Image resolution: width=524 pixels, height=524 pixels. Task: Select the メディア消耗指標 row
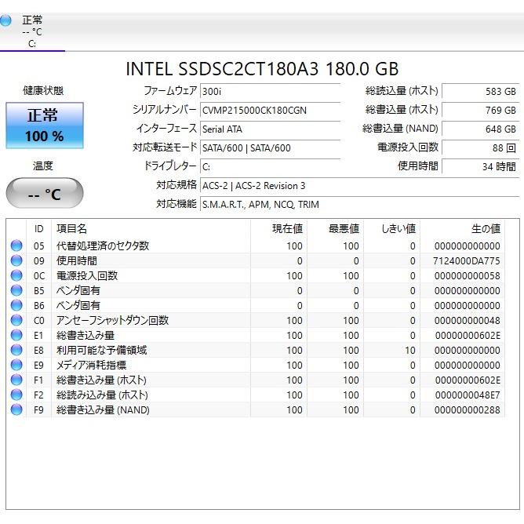pyautogui.click(x=255, y=365)
